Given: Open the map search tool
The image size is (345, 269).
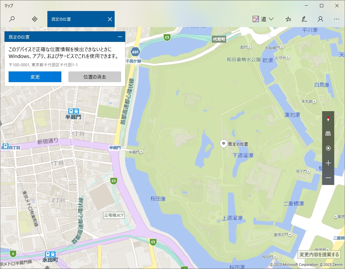Looking at the screenshot, I should tap(12, 19).
